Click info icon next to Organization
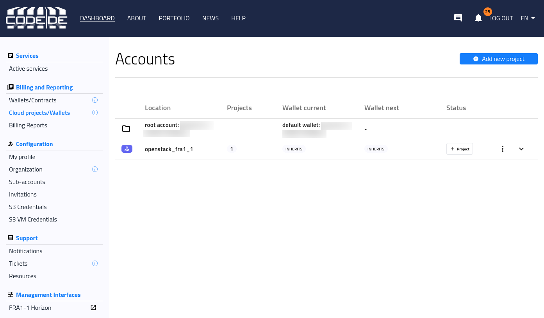This screenshot has width=544, height=318. pyautogui.click(x=95, y=169)
